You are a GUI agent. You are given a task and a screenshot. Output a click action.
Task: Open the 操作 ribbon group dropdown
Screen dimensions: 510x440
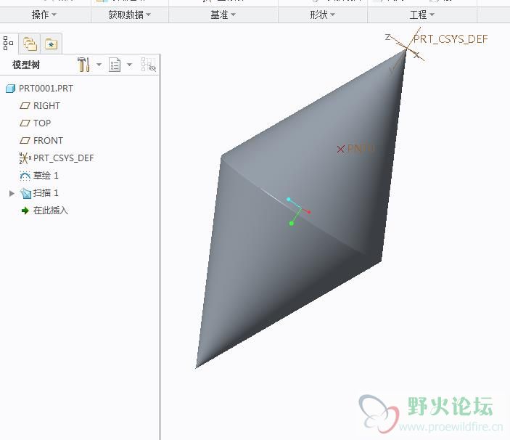click(44, 15)
